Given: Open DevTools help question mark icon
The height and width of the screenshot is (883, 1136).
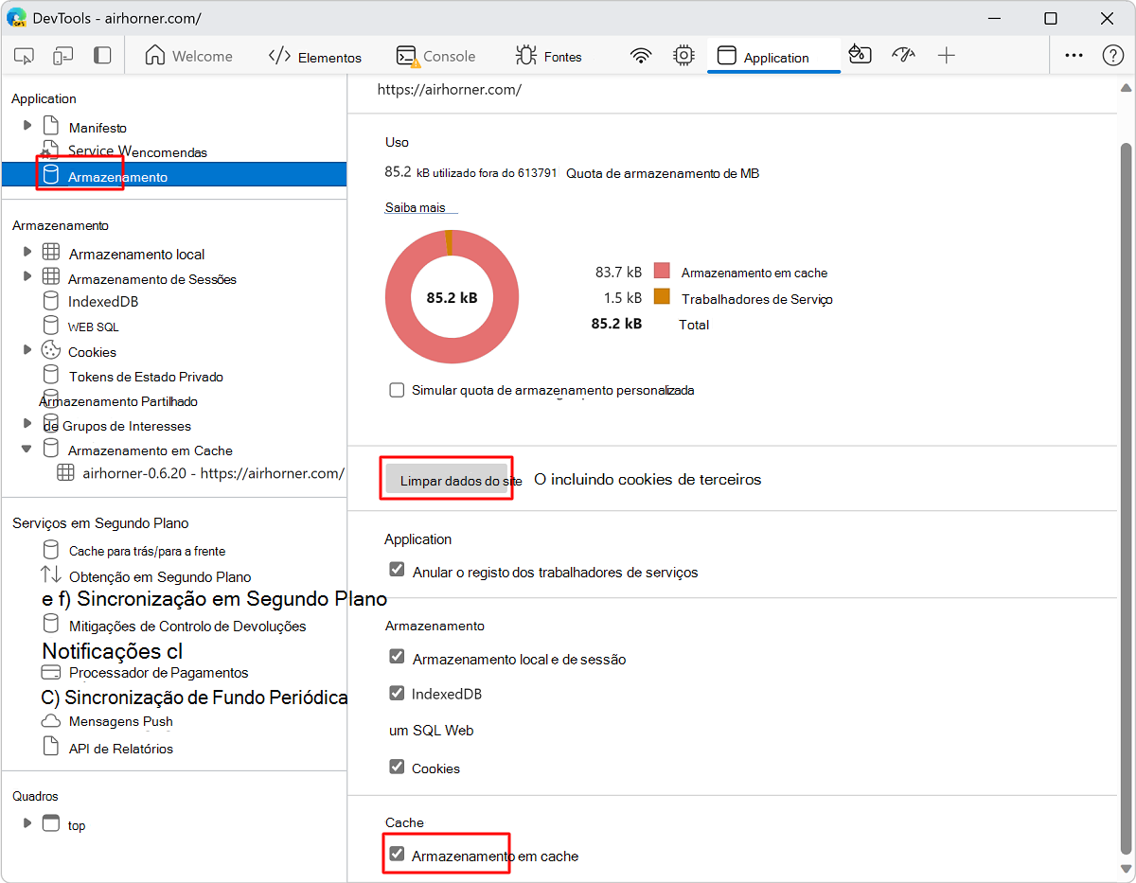Looking at the screenshot, I should point(1112,56).
